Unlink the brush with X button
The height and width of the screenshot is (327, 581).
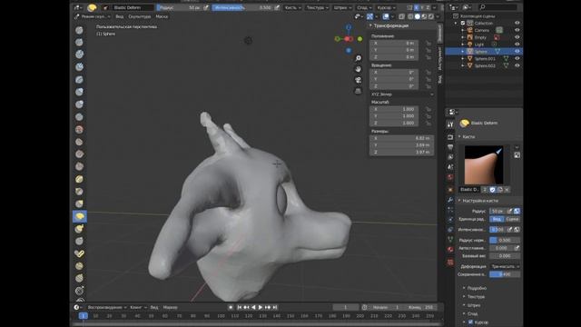pos(507,190)
